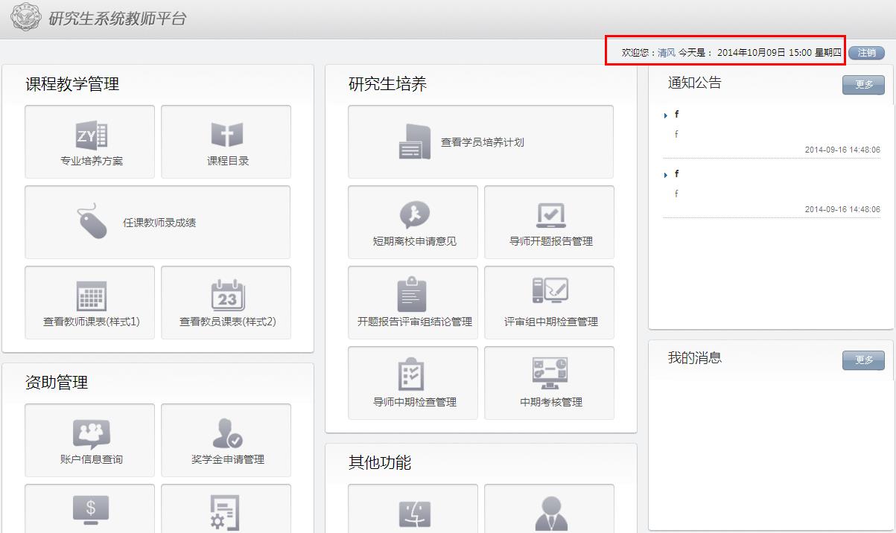Click the username link 清风
This screenshot has height=533, width=896.
point(666,53)
